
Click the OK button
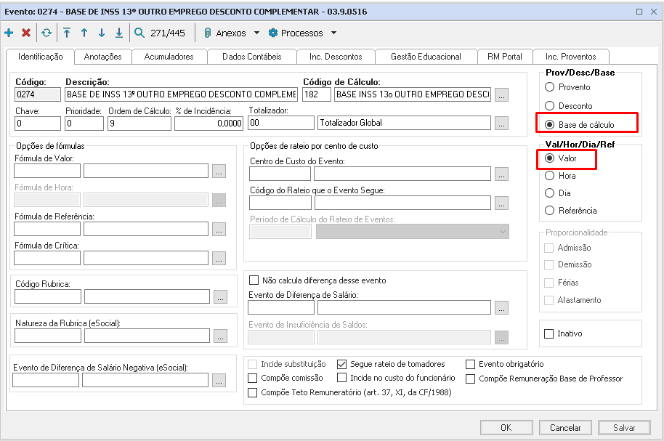[x=506, y=428]
